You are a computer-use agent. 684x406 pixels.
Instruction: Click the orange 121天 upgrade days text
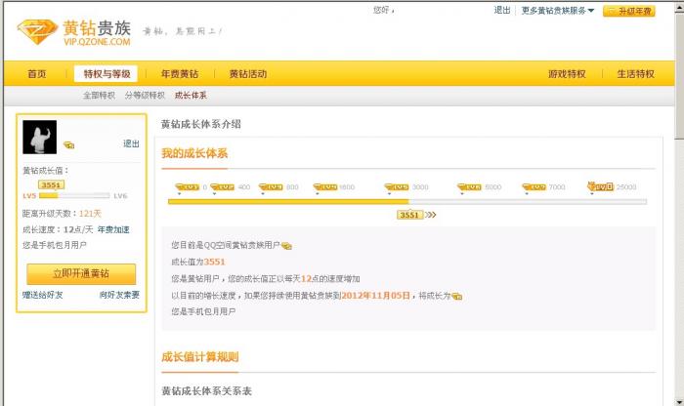pyautogui.click(x=90, y=214)
